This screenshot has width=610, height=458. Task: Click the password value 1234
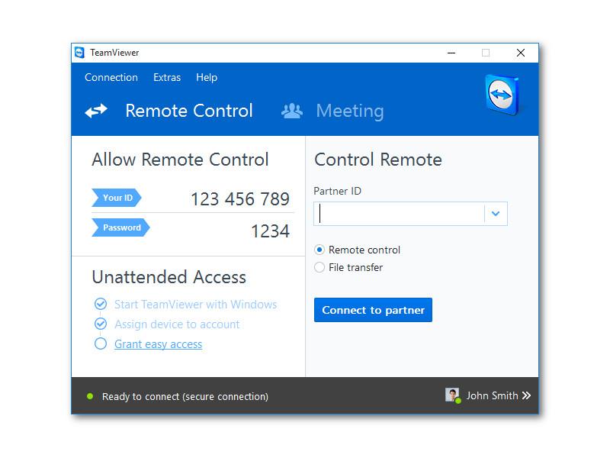coord(271,231)
